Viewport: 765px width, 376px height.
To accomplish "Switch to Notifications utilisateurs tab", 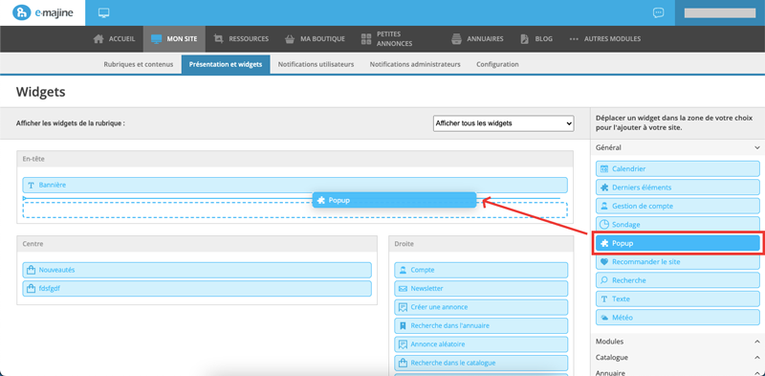I will 317,64.
